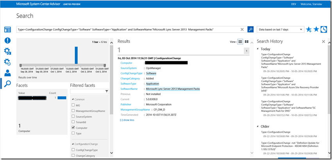The width and height of the screenshot is (332, 160).
Task: Open search history clock icon
Action: click(324, 30)
